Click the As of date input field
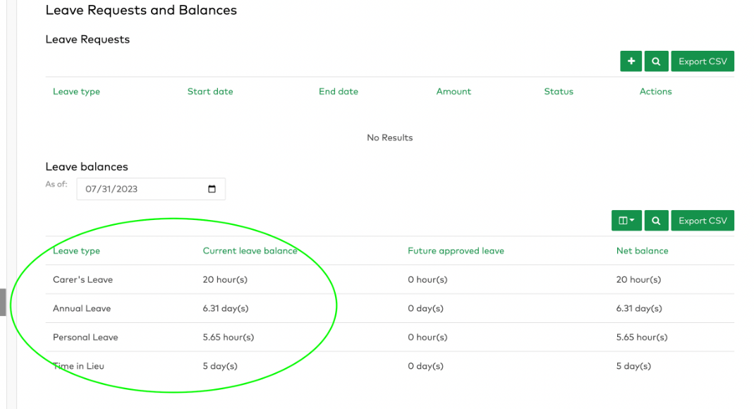The width and height of the screenshot is (754, 409). point(151,189)
